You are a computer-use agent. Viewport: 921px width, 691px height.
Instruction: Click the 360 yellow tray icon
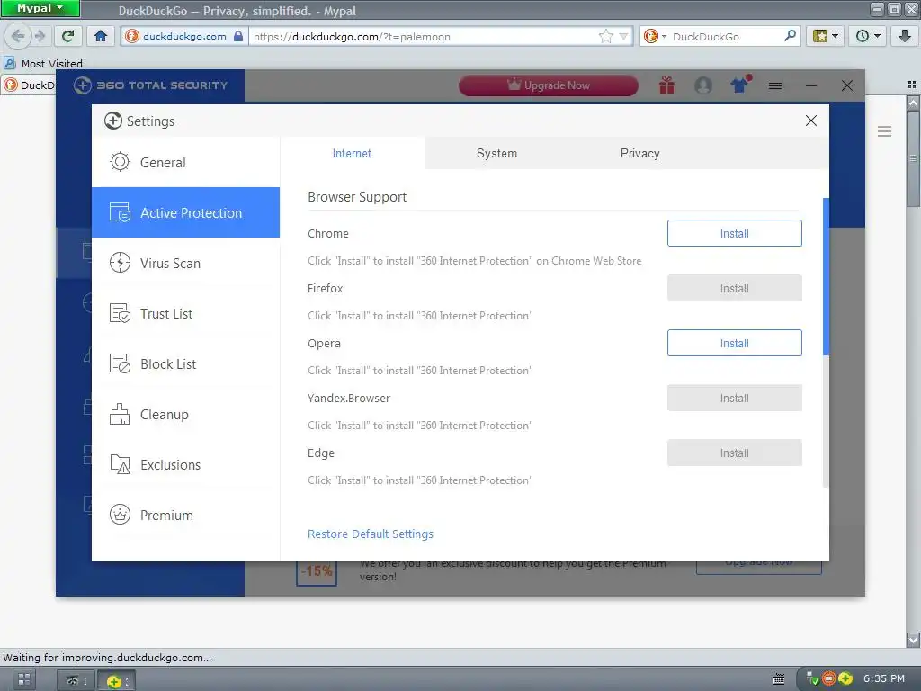pos(845,678)
